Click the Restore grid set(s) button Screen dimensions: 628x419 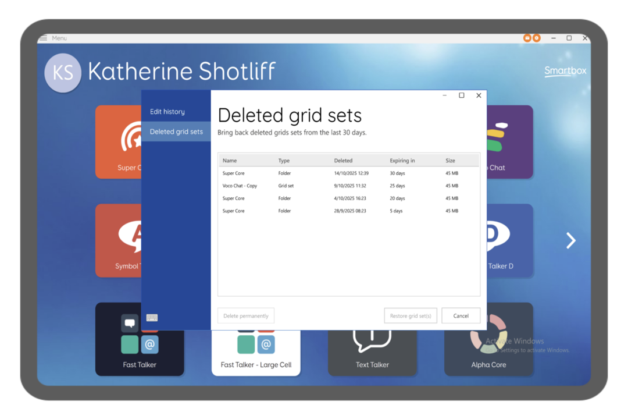411,315
